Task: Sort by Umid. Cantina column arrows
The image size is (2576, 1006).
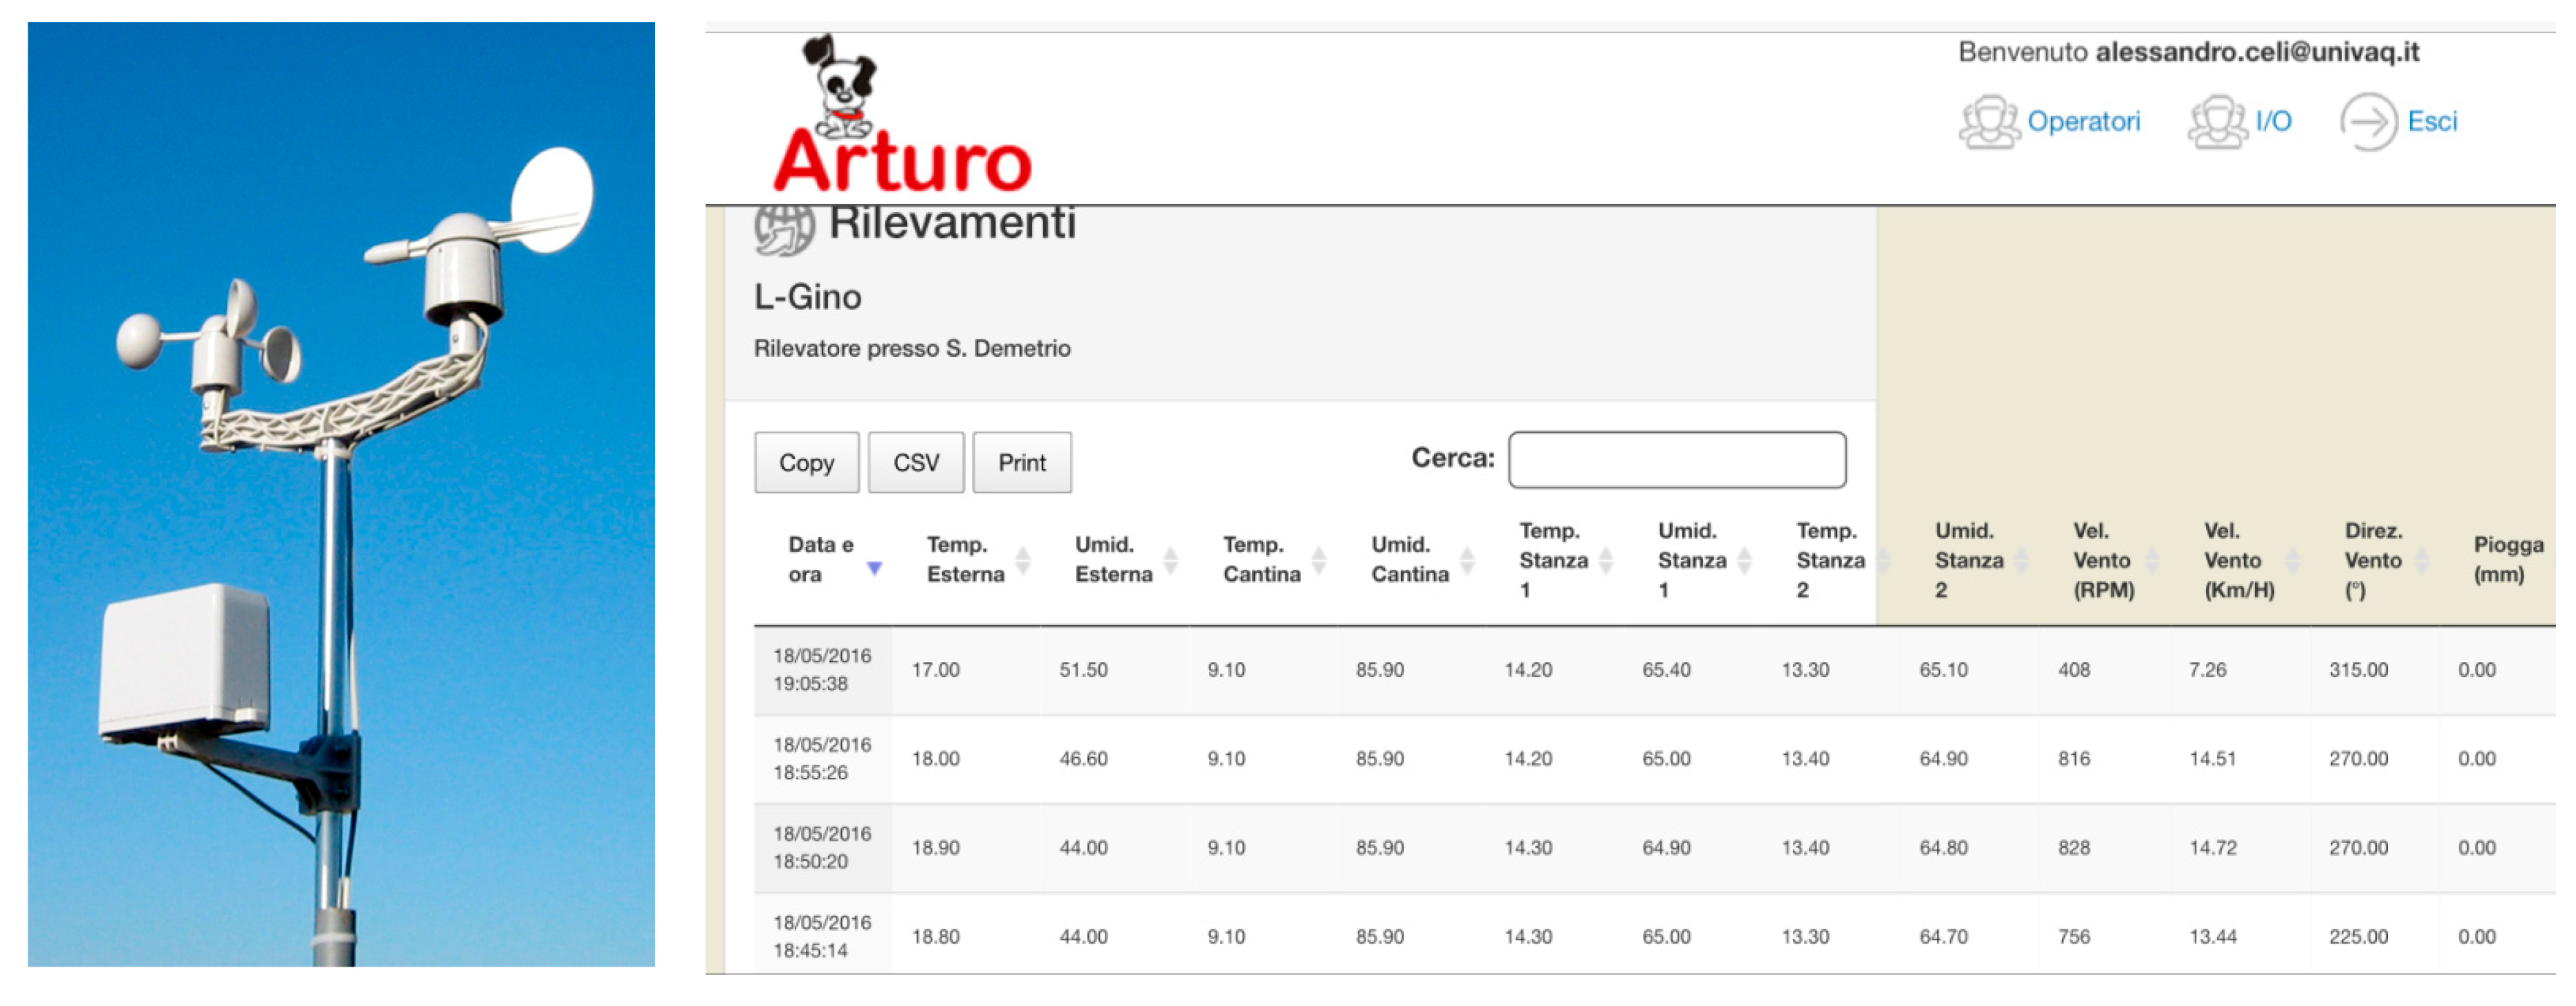Action: tap(1467, 560)
